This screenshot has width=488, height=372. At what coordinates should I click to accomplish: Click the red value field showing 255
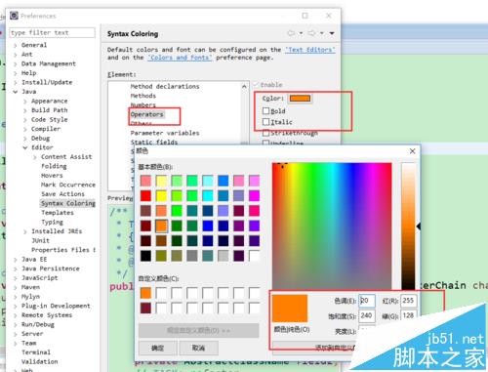pos(408,301)
